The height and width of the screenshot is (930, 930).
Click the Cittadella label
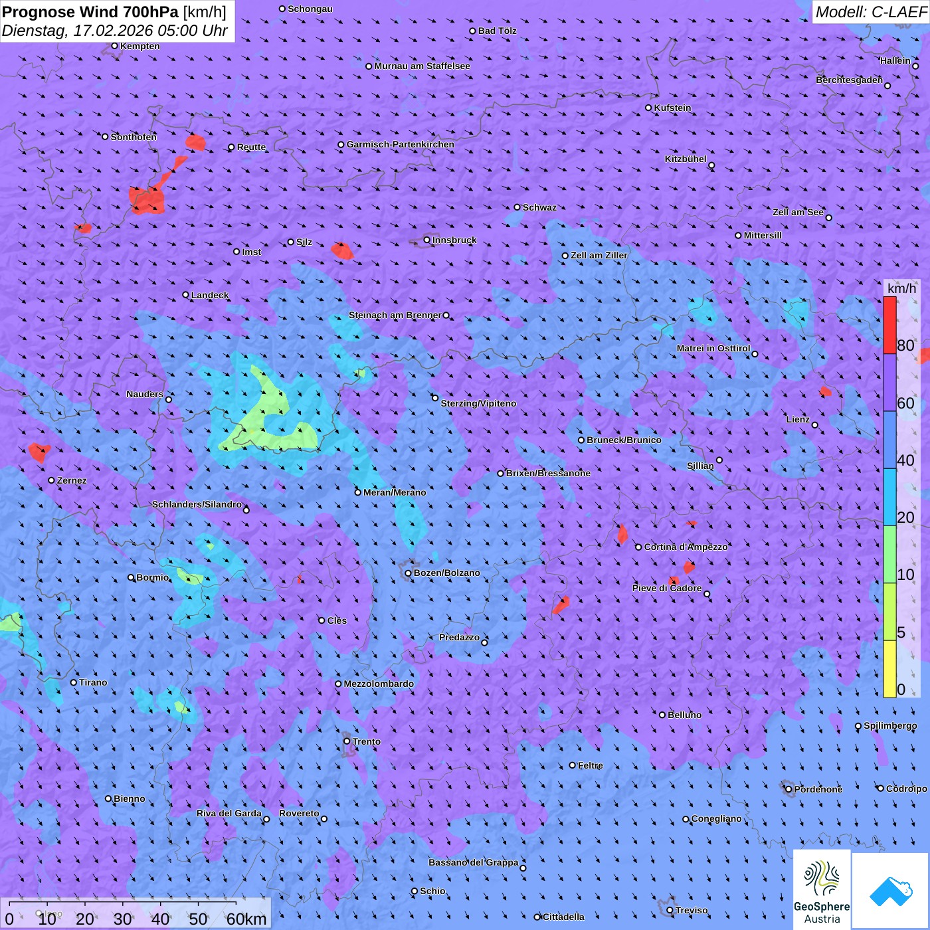564,917
